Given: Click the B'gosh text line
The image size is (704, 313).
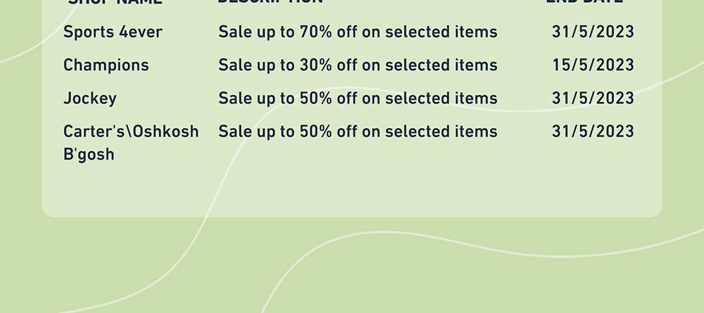Looking at the screenshot, I should point(89,154).
